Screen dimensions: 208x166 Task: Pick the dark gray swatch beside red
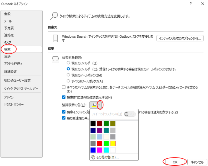[93, 143]
